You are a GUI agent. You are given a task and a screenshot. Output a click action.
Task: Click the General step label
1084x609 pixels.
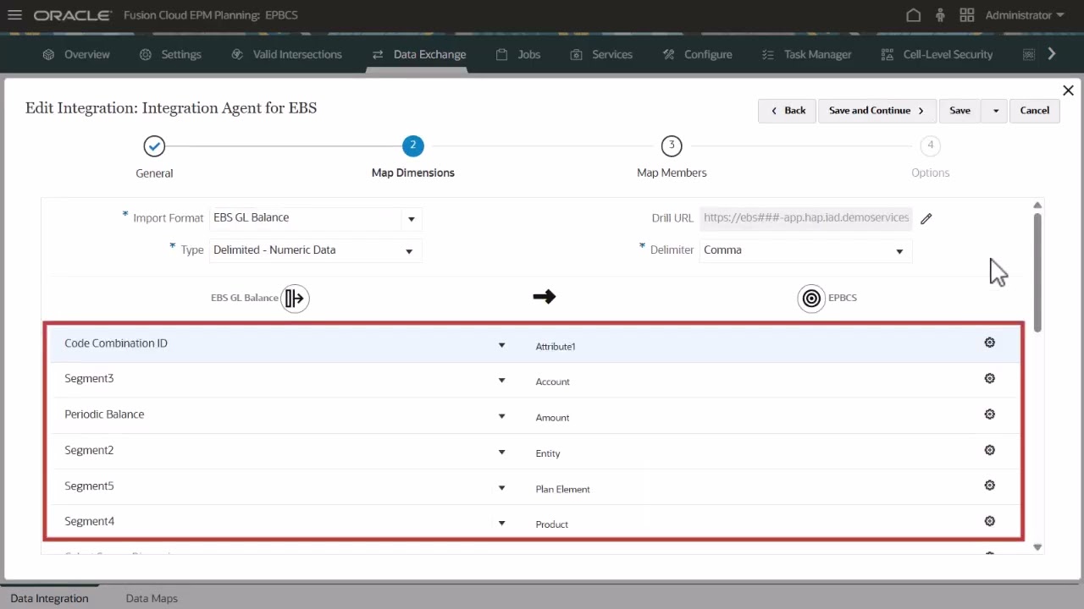(x=154, y=173)
